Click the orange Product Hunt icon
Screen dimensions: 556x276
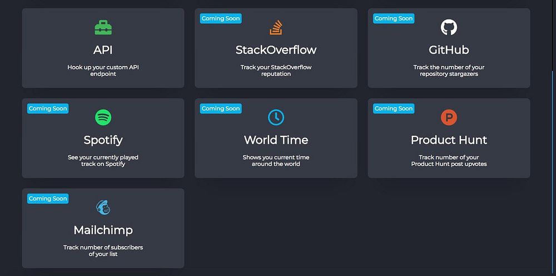coord(449,117)
